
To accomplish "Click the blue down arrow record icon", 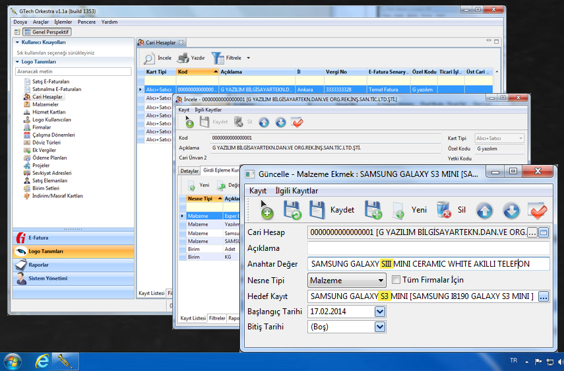I will 512,210.
